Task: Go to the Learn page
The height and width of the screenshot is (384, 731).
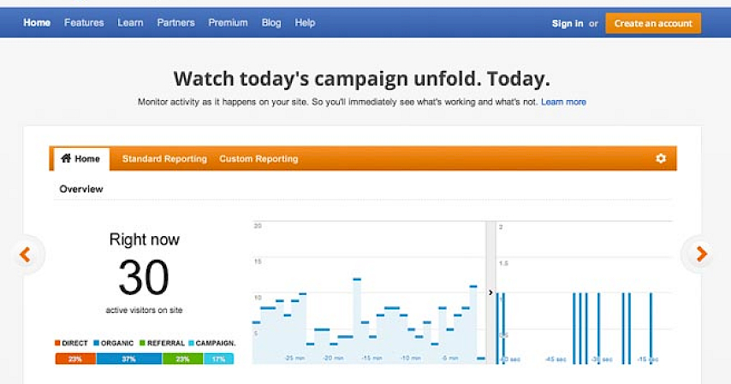Action: pyautogui.click(x=130, y=23)
